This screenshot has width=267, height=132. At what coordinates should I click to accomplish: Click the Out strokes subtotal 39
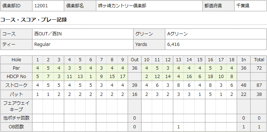point(135,85)
